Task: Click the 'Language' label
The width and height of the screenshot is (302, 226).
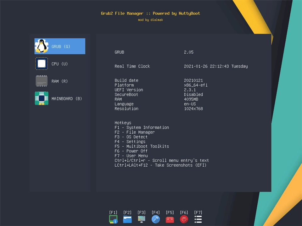Action: point(124,104)
